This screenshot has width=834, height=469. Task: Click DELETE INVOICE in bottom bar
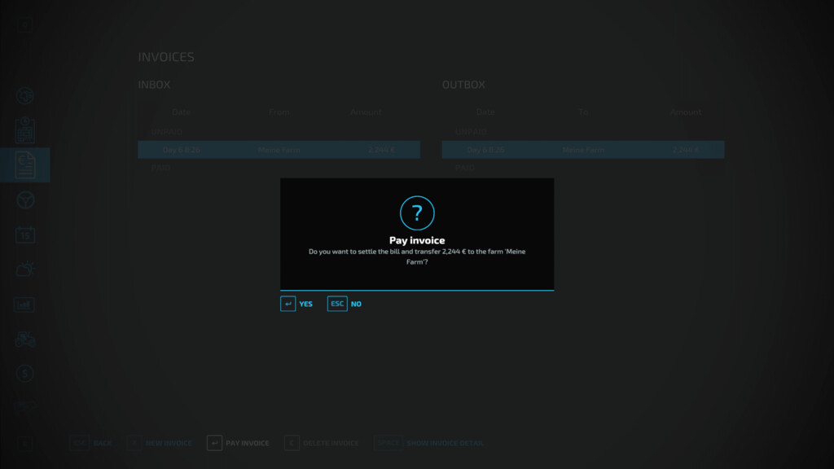322,442
